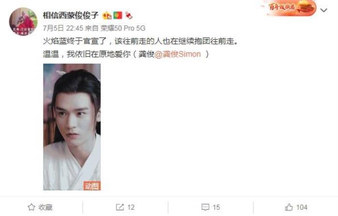This screenshot has height=216, width=338.
Task: Click the 荣耀50 Pro 5G source link
Action: [123, 28]
